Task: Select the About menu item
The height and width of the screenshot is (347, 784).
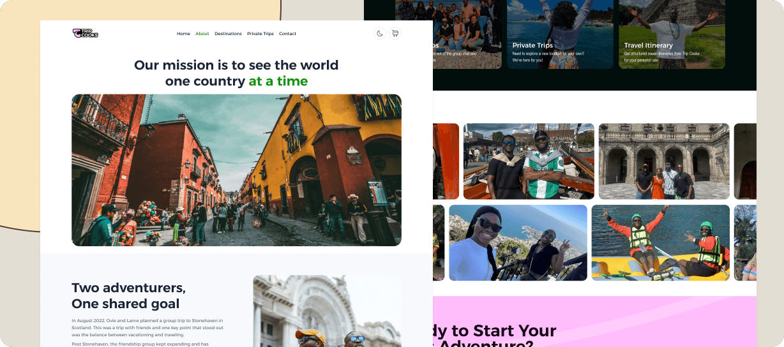Action: click(202, 34)
